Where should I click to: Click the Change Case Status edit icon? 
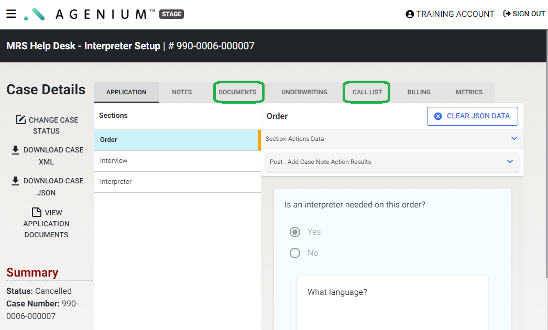(20, 119)
